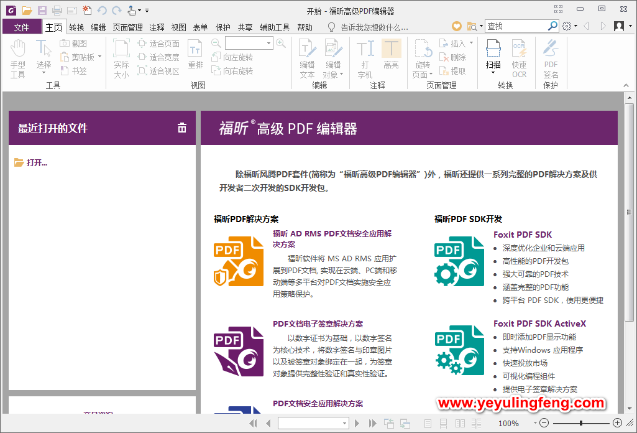
Task: Click the undo arrow in title bar
Action: [x=101, y=10]
